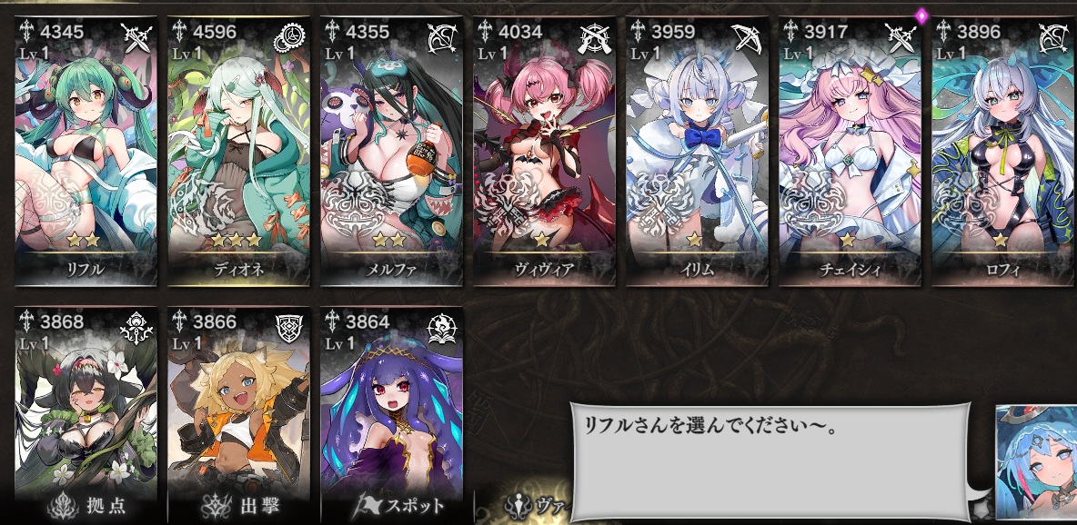Select the イリム character card
1077x525 pixels.
click(x=697, y=151)
